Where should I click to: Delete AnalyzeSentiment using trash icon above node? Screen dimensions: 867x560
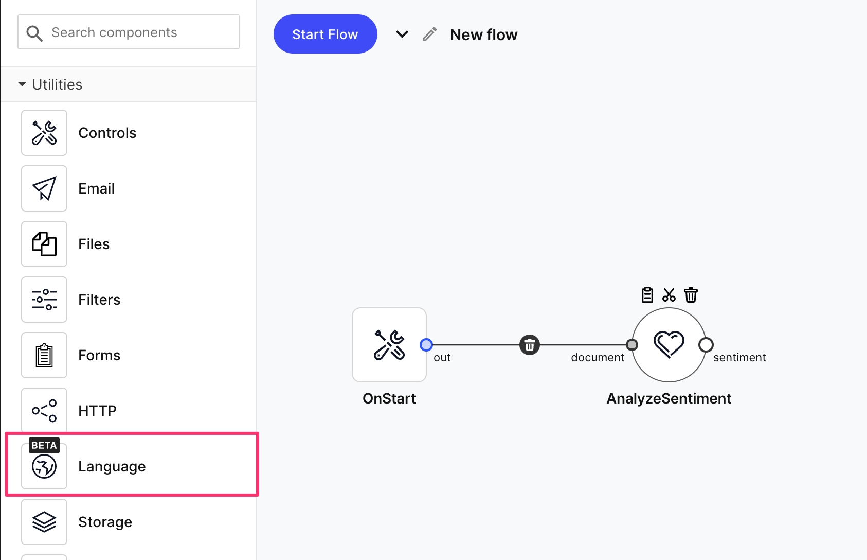(x=691, y=295)
